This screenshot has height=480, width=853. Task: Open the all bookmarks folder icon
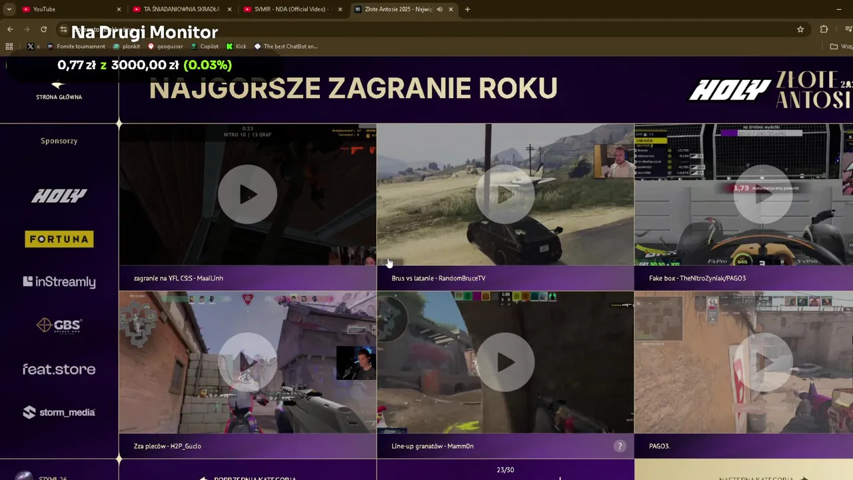click(834, 47)
